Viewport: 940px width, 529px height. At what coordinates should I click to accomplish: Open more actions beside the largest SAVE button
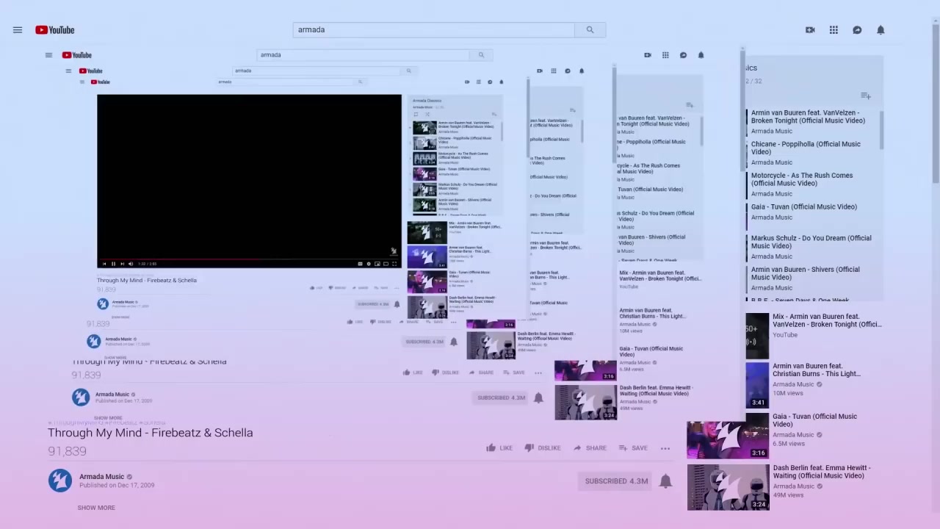(x=665, y=448)
